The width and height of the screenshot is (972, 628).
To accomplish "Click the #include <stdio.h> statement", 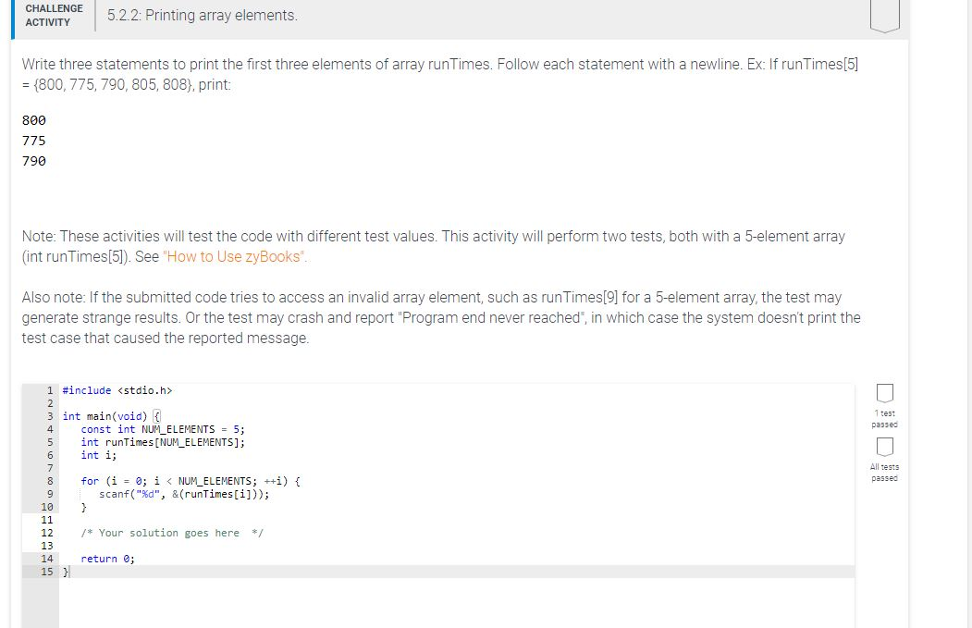I will tap(115, 390).
